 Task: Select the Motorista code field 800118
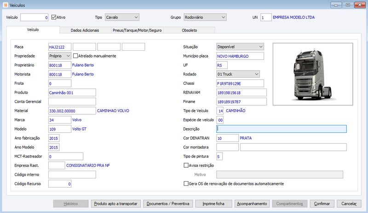(x=60, y=74)
